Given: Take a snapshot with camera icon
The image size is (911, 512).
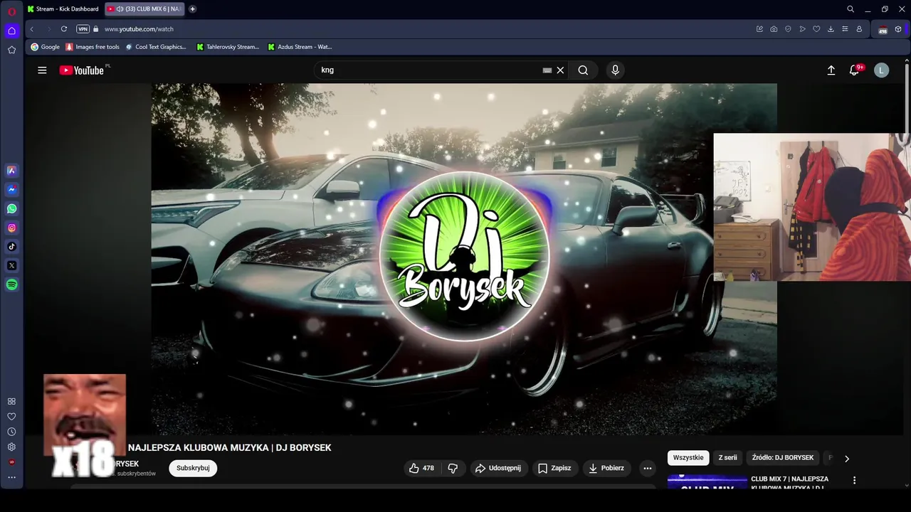Looking at the screenshot, I should [774, 29].
